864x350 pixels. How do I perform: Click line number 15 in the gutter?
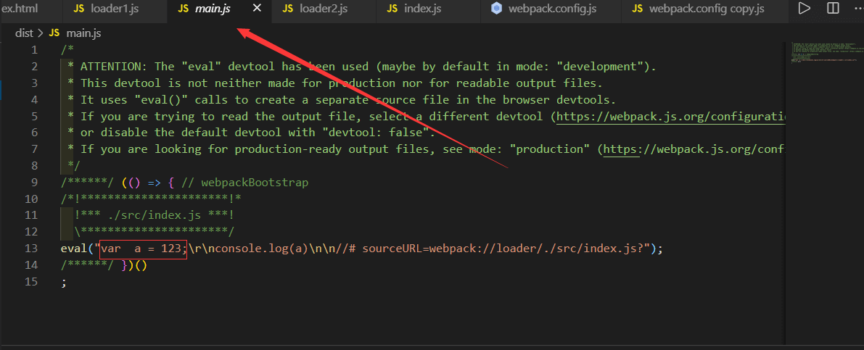click(31, 281)
